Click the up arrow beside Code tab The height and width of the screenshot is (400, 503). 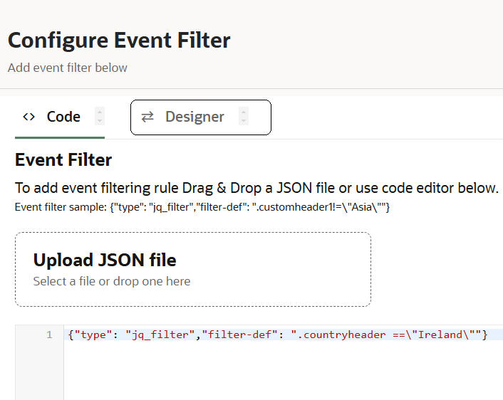coord(100,112)
